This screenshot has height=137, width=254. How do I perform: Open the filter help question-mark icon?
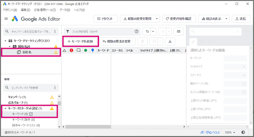point(137,32)
